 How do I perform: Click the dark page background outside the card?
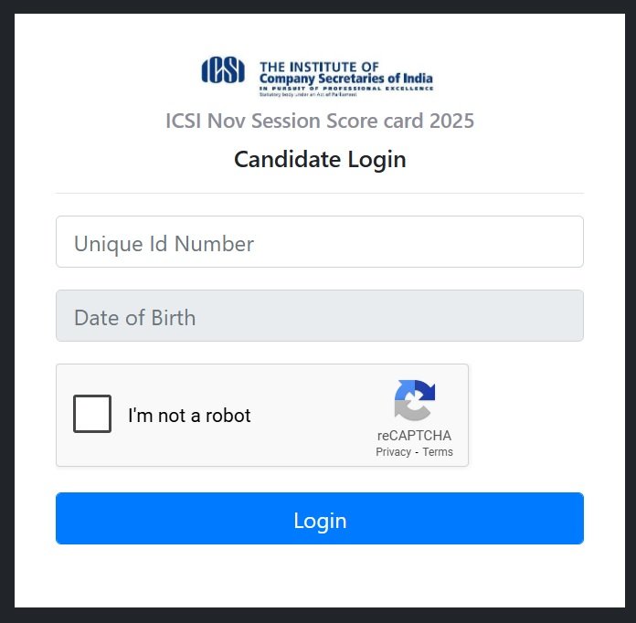6,311
